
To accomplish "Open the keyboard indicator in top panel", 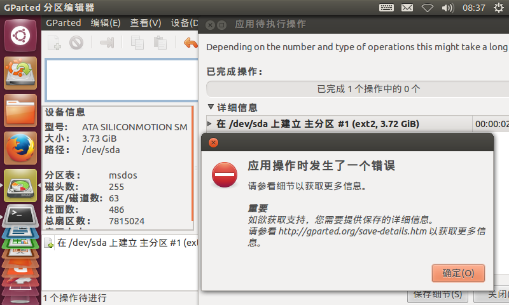I will click(386, 8).
